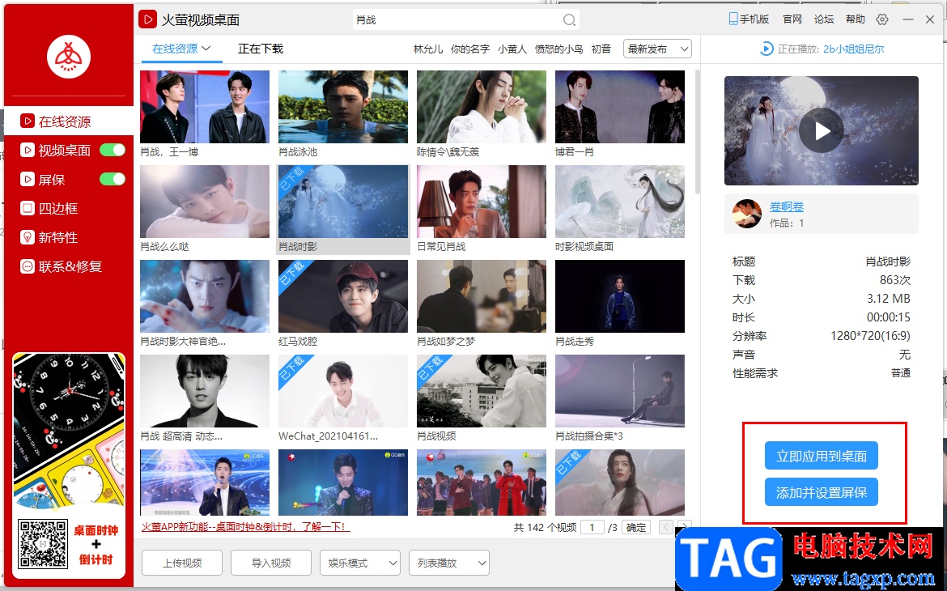Open the 最新发布 sort dropdown
Viewport: 947px width, 591px height.
coord(658,49)
